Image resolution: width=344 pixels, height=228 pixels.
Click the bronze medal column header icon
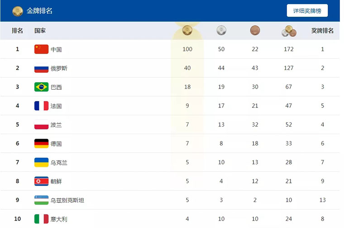coord(255,31)
